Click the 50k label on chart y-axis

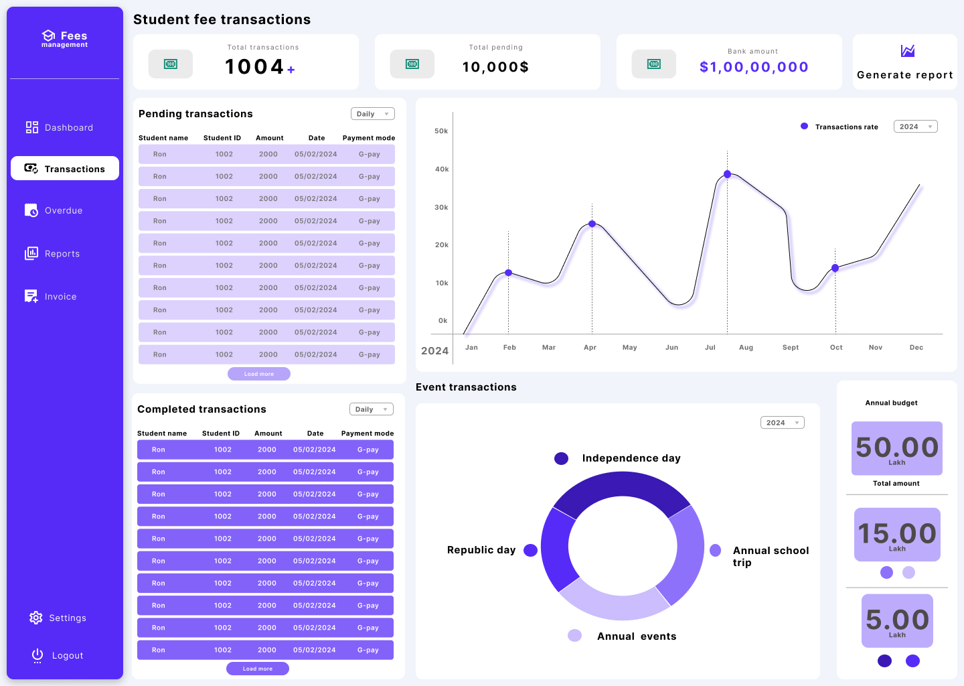point(441,131)
